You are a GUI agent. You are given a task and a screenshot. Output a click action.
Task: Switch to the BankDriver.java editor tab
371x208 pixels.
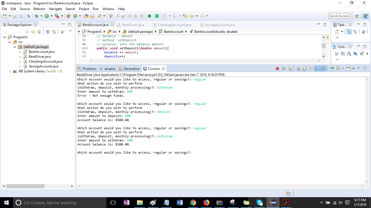point(133,25)
